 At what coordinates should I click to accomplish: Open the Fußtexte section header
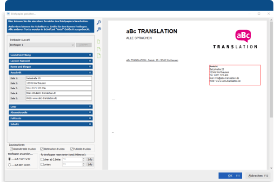tap(51, 118)
